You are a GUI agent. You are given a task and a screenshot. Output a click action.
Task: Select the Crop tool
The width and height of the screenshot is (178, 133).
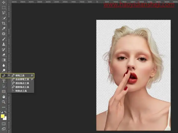4,23
